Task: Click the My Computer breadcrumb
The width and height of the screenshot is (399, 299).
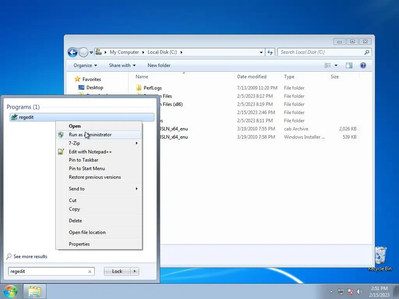Action: click(124, 52)
